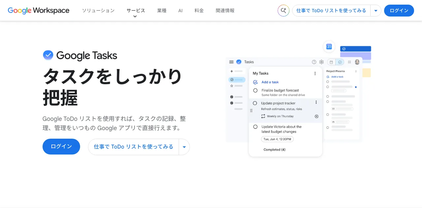Click the hamburger menu icon in Tasks mockup
The image size is (422, 208).
pyautogui.click(x=231, y=62)
